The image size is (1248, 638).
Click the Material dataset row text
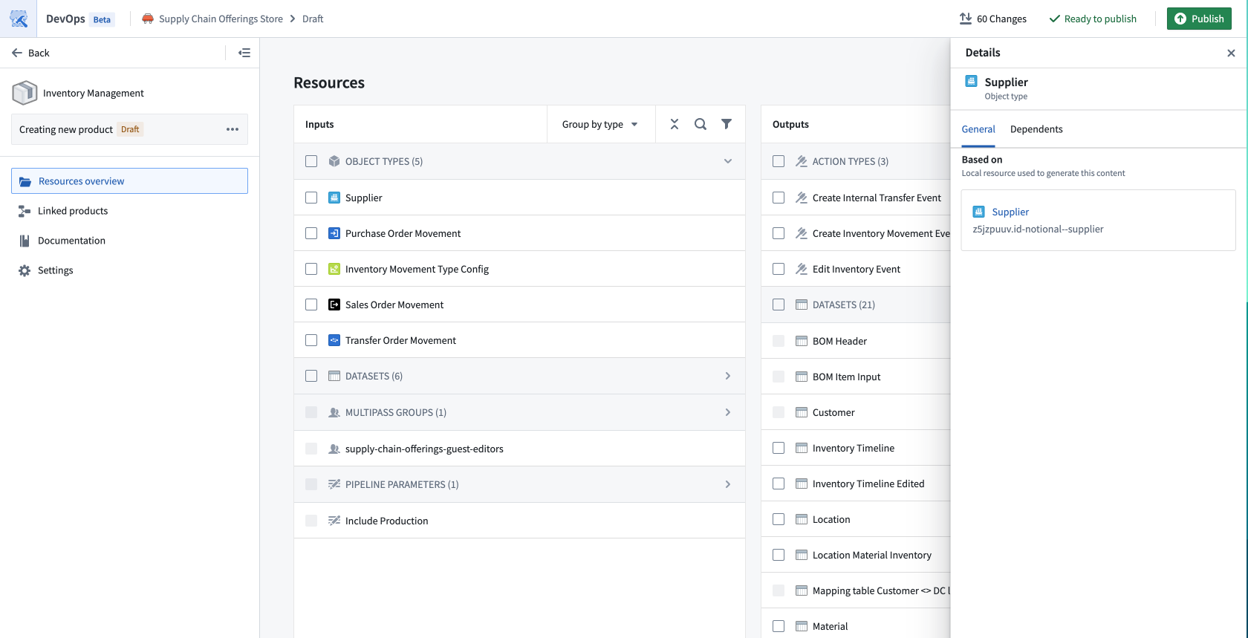coord(830,626)
